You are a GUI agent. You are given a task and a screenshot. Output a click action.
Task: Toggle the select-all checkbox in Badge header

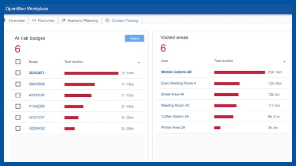(x=18, y=62)
